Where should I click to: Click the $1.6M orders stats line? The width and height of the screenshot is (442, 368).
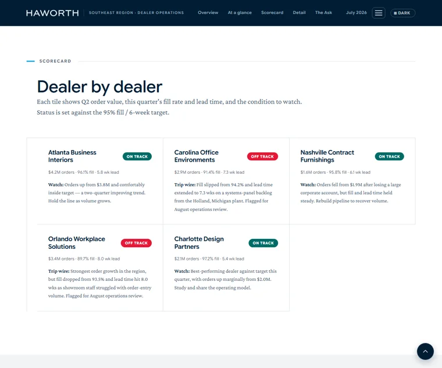tap(336, 172)
